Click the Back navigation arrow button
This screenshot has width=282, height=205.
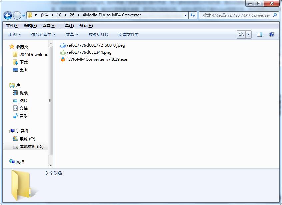8,15
